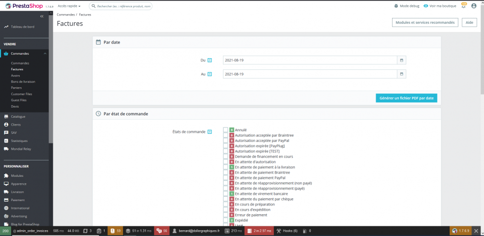This screenshot has width=484, height=236.
Task: Check Autorisation acceptée par PayPal
Action: click(226, 141)
